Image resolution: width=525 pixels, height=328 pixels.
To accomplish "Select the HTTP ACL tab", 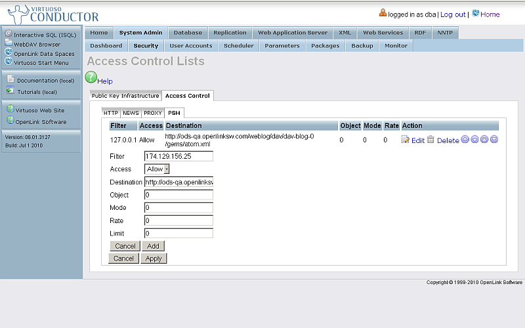I will [111, 113].
